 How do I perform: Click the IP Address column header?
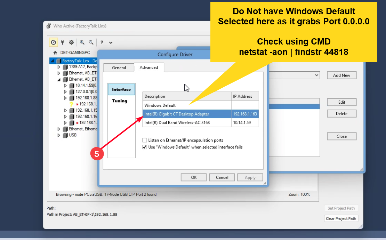[245, 96]
